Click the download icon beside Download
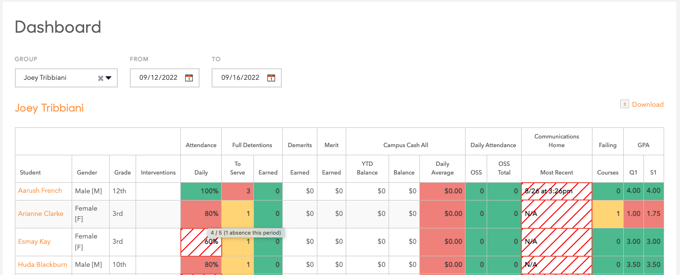This screenshot has width=680, height=275. pyautogui.click(x=625, y=104)
